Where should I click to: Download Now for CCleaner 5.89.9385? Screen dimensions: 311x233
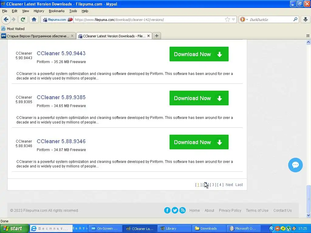199,98
